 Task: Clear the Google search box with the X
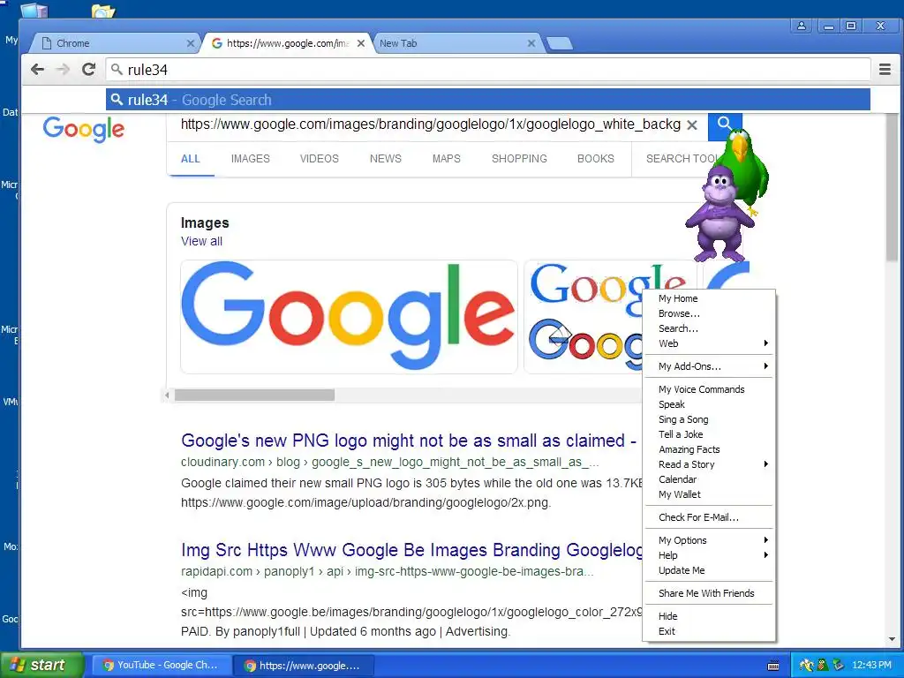click(x=692, y=124)
